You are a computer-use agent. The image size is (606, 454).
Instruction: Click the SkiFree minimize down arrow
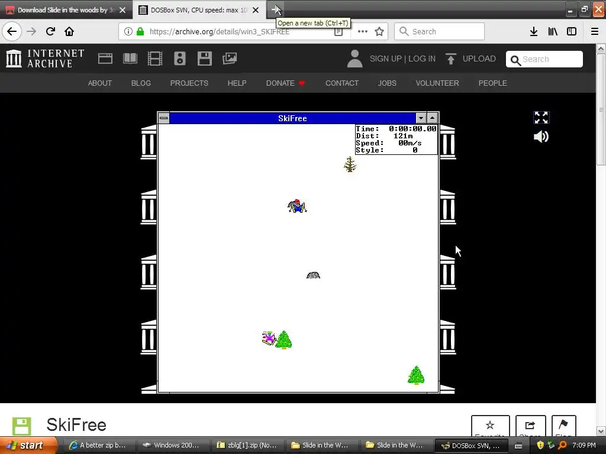421,118
